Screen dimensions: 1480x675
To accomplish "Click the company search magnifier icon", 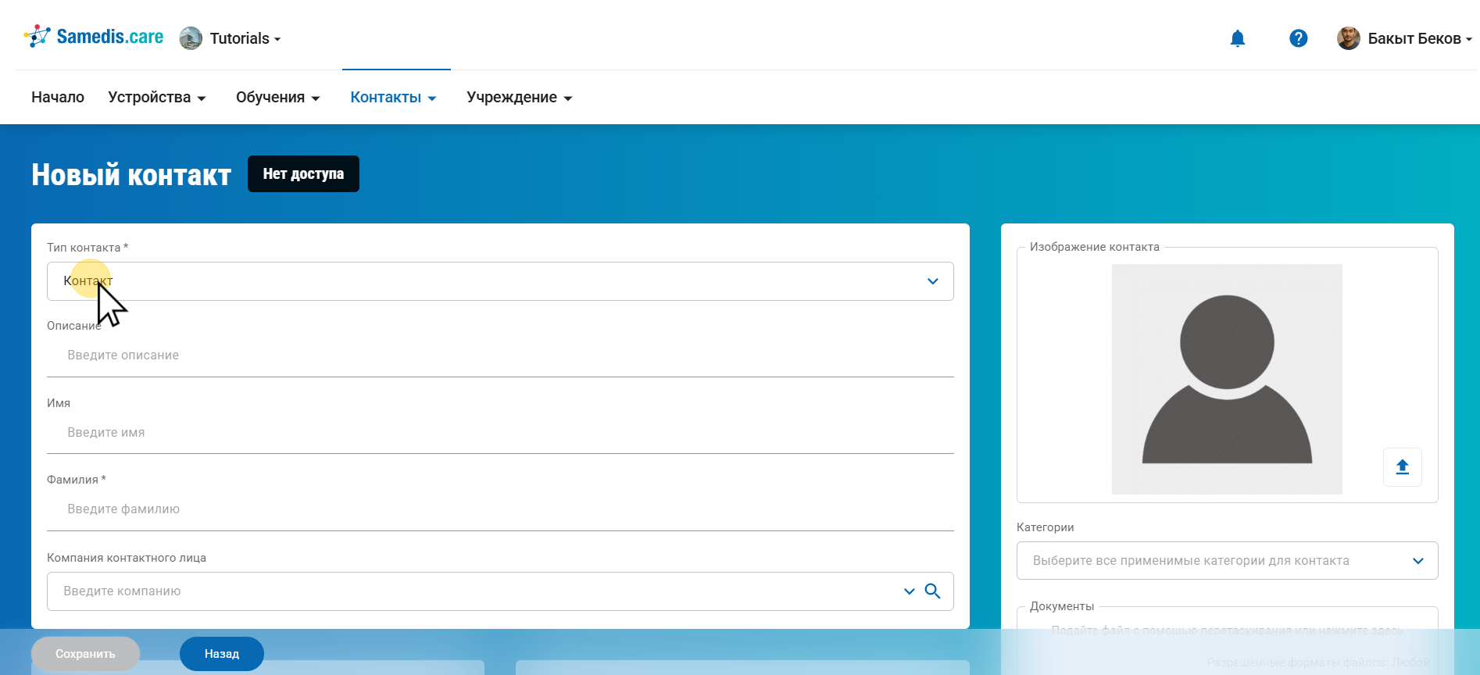I will (x=932, y=591).
